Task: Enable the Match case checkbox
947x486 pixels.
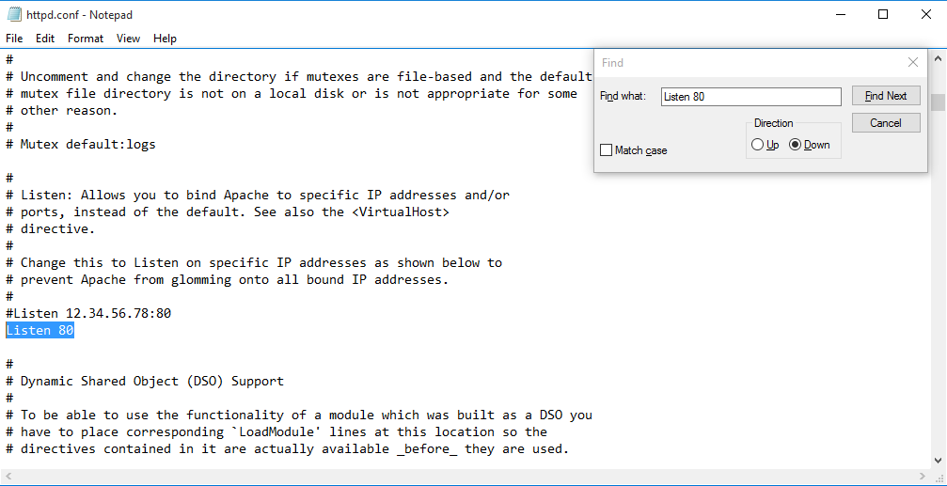Action: (x=607, y=150)
